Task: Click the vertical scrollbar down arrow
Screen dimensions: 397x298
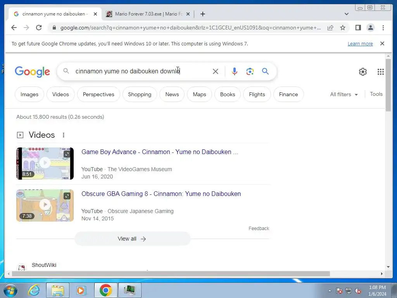Action: (x=388, y=267)
